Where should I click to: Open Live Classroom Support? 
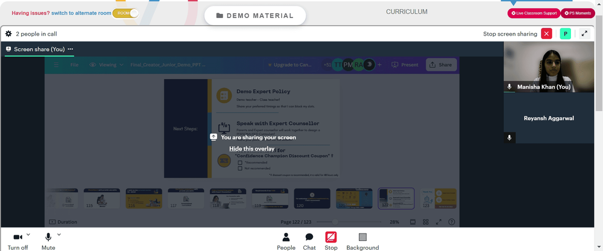click(534, 13)
